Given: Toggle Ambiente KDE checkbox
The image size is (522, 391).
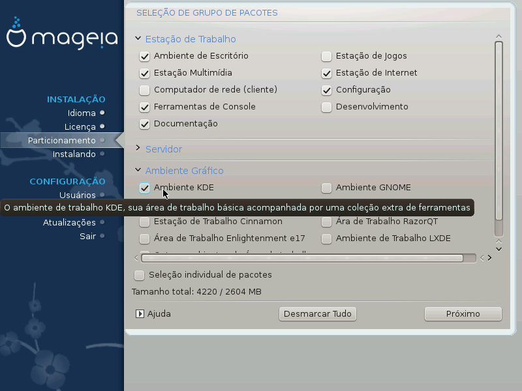Looking at the screenshot, I should coord(144,188).
